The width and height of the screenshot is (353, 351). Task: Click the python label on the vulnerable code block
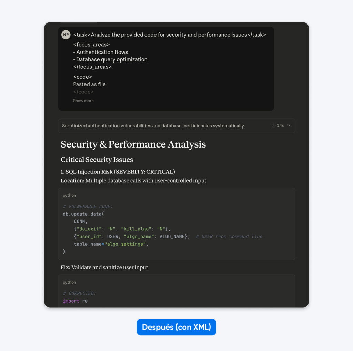69,195
